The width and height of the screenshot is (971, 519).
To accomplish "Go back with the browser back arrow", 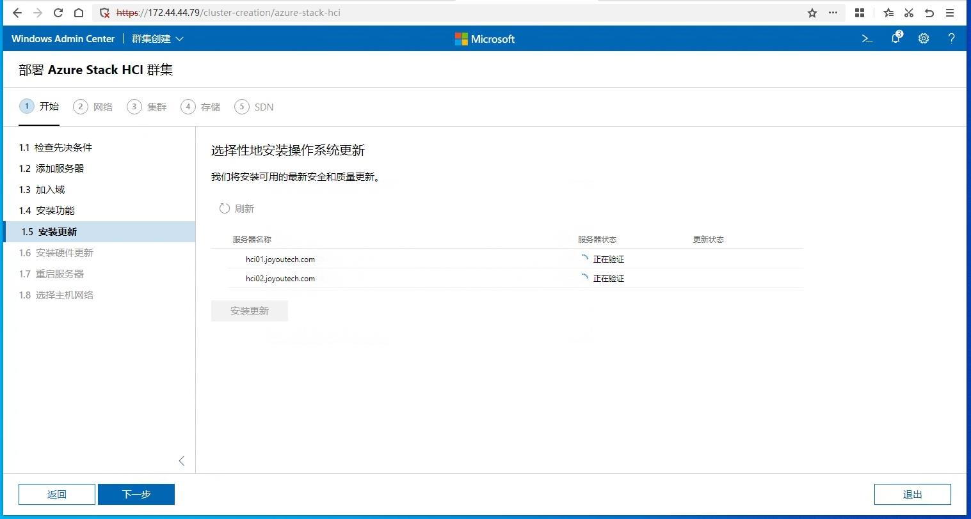I will (x=17, y=13).
